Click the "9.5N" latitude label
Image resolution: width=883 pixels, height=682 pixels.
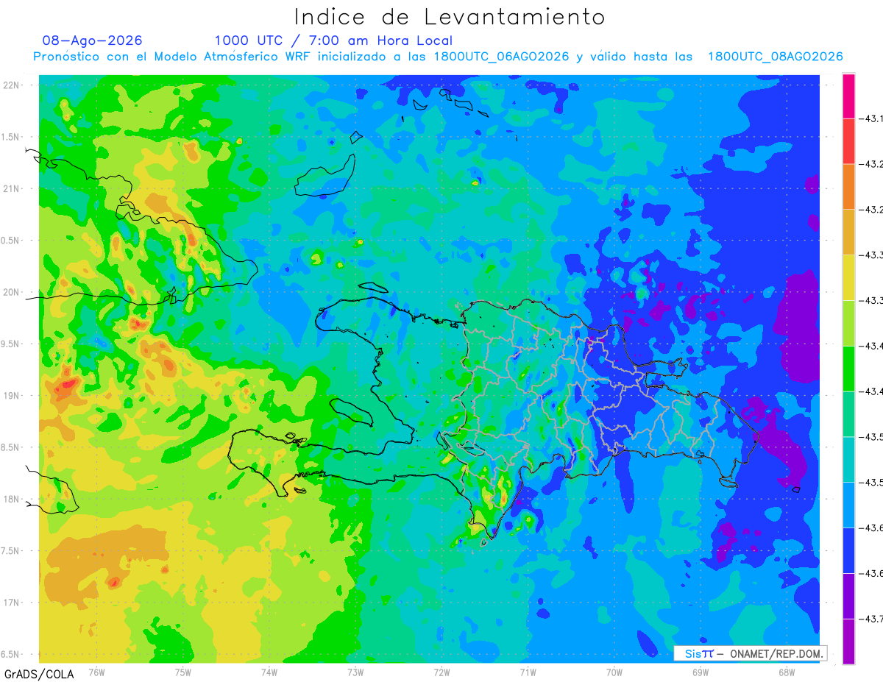(x=11, y=344)
